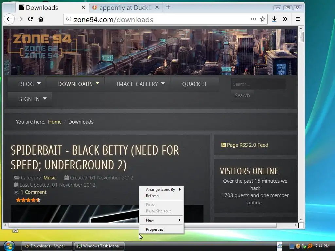Click the vertical scrollbar thumb
This screenshot has width=335, height=251.
click(x=301, y=37)
